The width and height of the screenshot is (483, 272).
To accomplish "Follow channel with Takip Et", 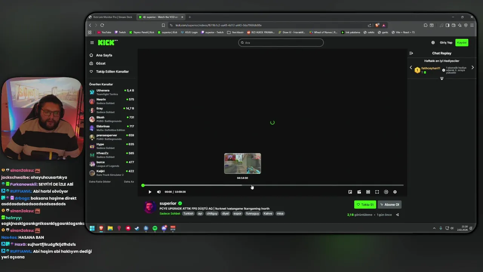I will 365,204.
